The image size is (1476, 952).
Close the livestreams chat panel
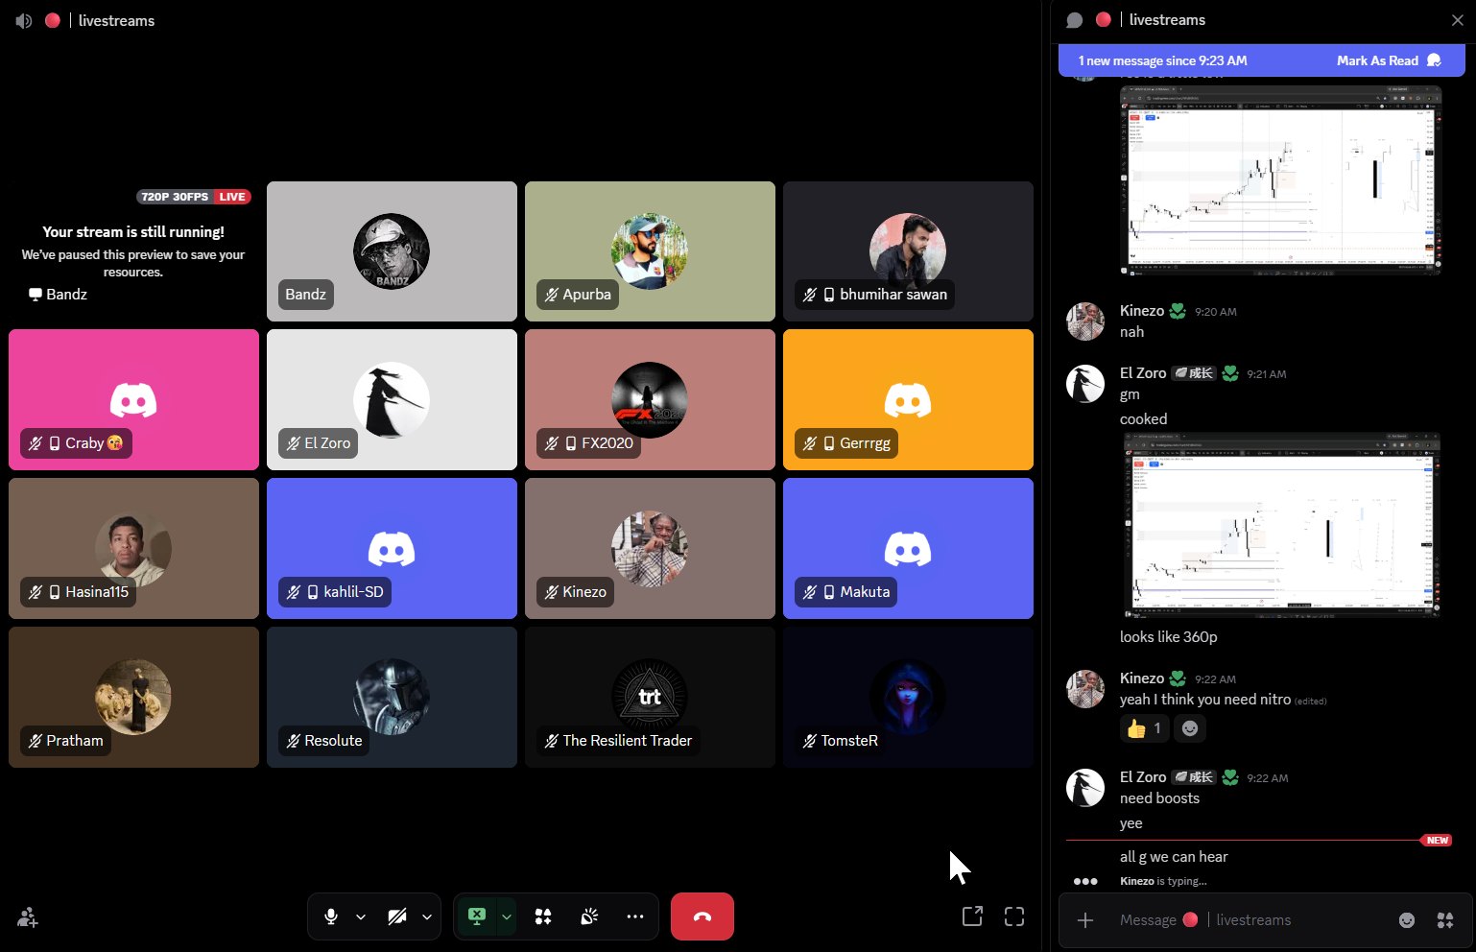(x=1457, y=20)
